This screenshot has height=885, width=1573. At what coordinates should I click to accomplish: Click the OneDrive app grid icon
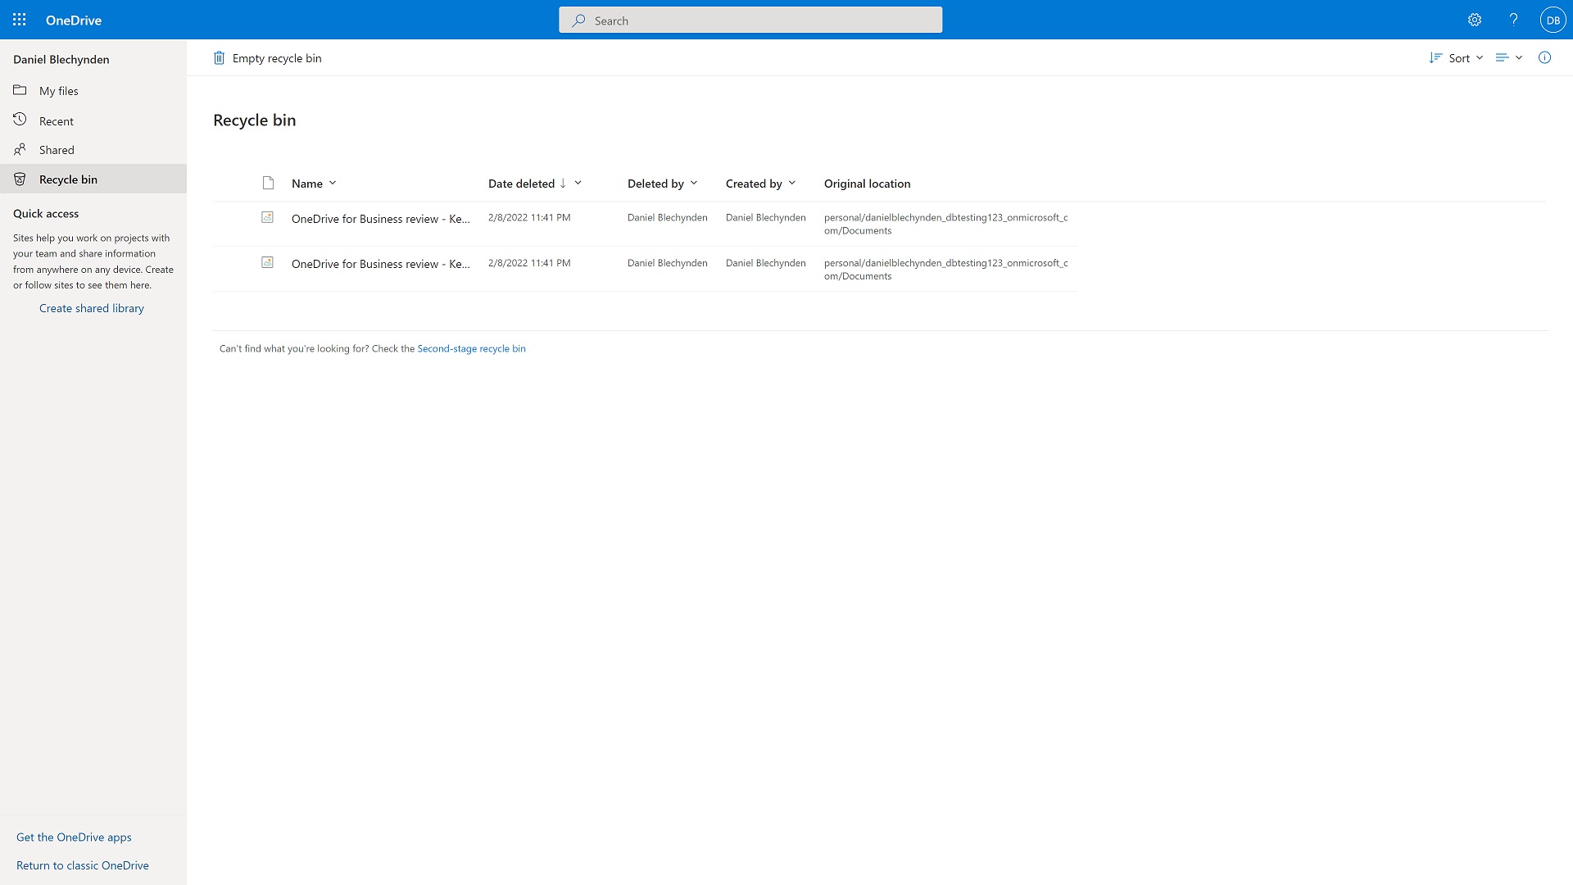pos(20,20)
